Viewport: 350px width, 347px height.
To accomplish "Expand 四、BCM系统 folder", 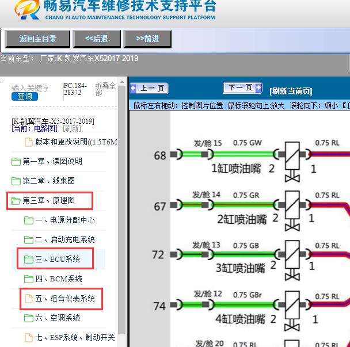I will (59, 279).
